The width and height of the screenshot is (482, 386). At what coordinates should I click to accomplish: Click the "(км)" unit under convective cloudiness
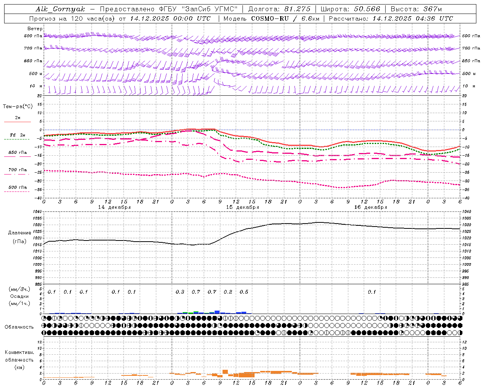tap(19, 367)
